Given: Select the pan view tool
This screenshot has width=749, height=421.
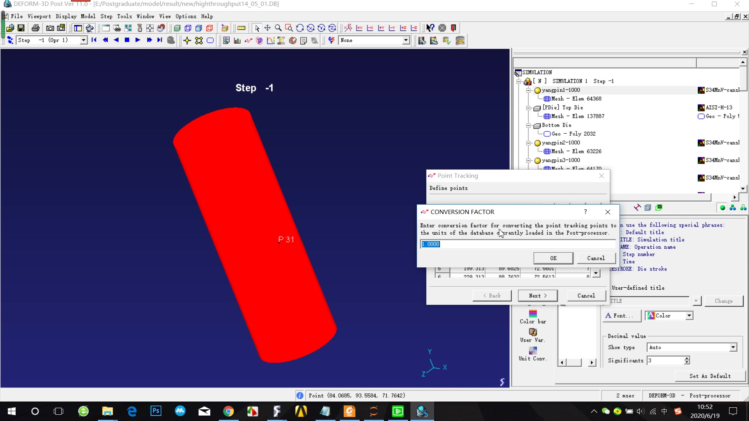Looking at the screenshot, I should (267, 28).
